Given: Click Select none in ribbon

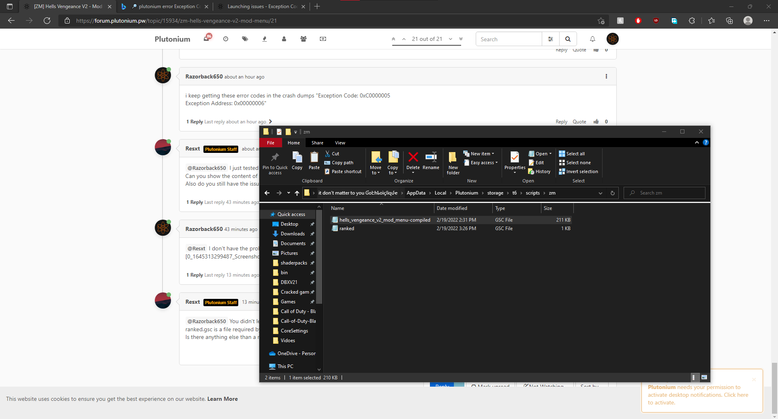Looking at the screenshot, I should [575, 163].
